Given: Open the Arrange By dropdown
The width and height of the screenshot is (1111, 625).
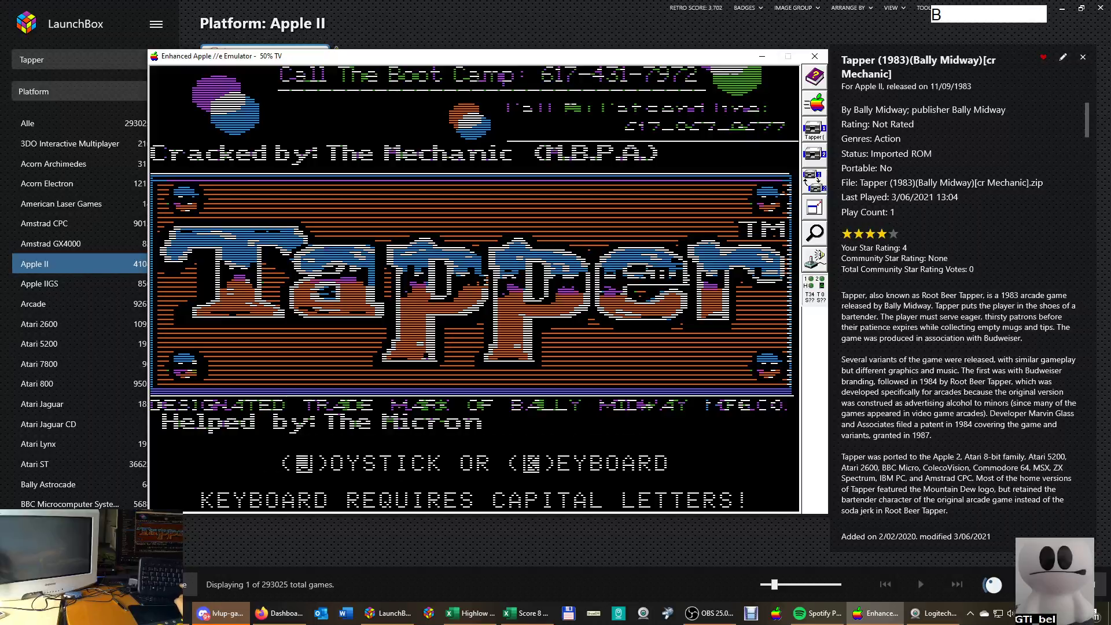Looking at the screenshot, I should 851,8.
